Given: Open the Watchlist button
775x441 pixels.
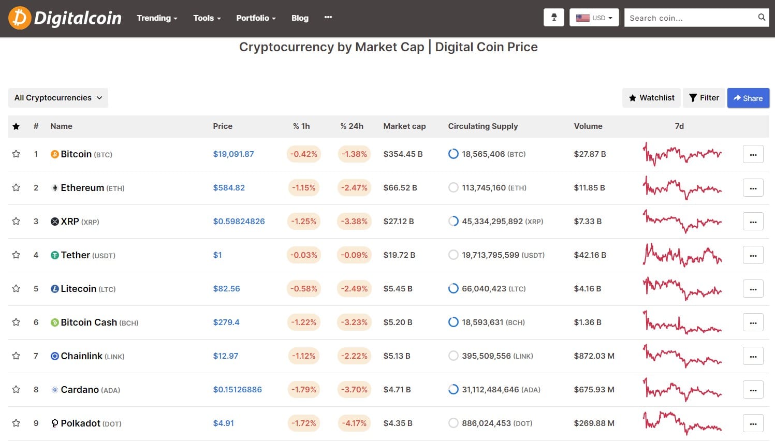Looking at the screenshot, I should tap(651, 98).
